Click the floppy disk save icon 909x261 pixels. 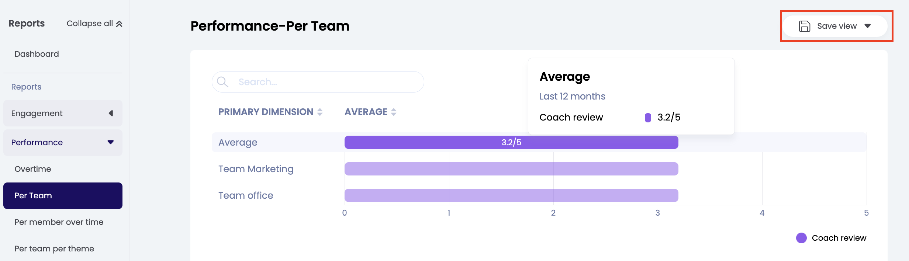[x=804, y=26]
